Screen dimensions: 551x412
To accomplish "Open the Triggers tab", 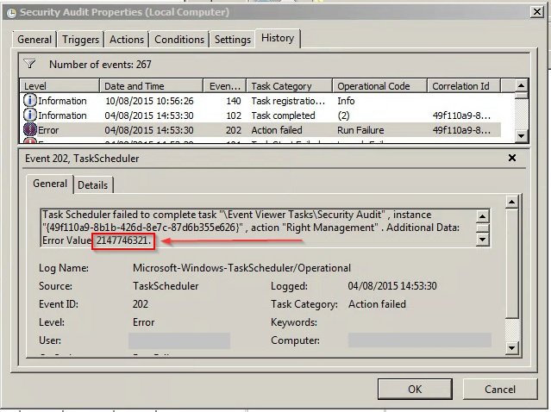I will point(81,40).
